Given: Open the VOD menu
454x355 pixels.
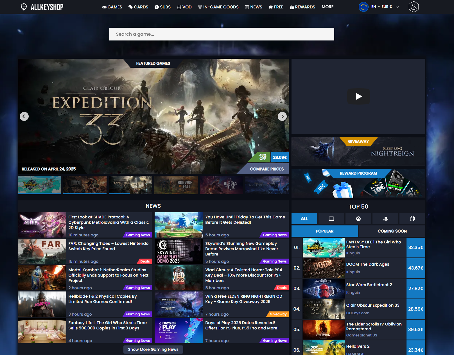Looking at the screenshot, I should click(184, 7).
